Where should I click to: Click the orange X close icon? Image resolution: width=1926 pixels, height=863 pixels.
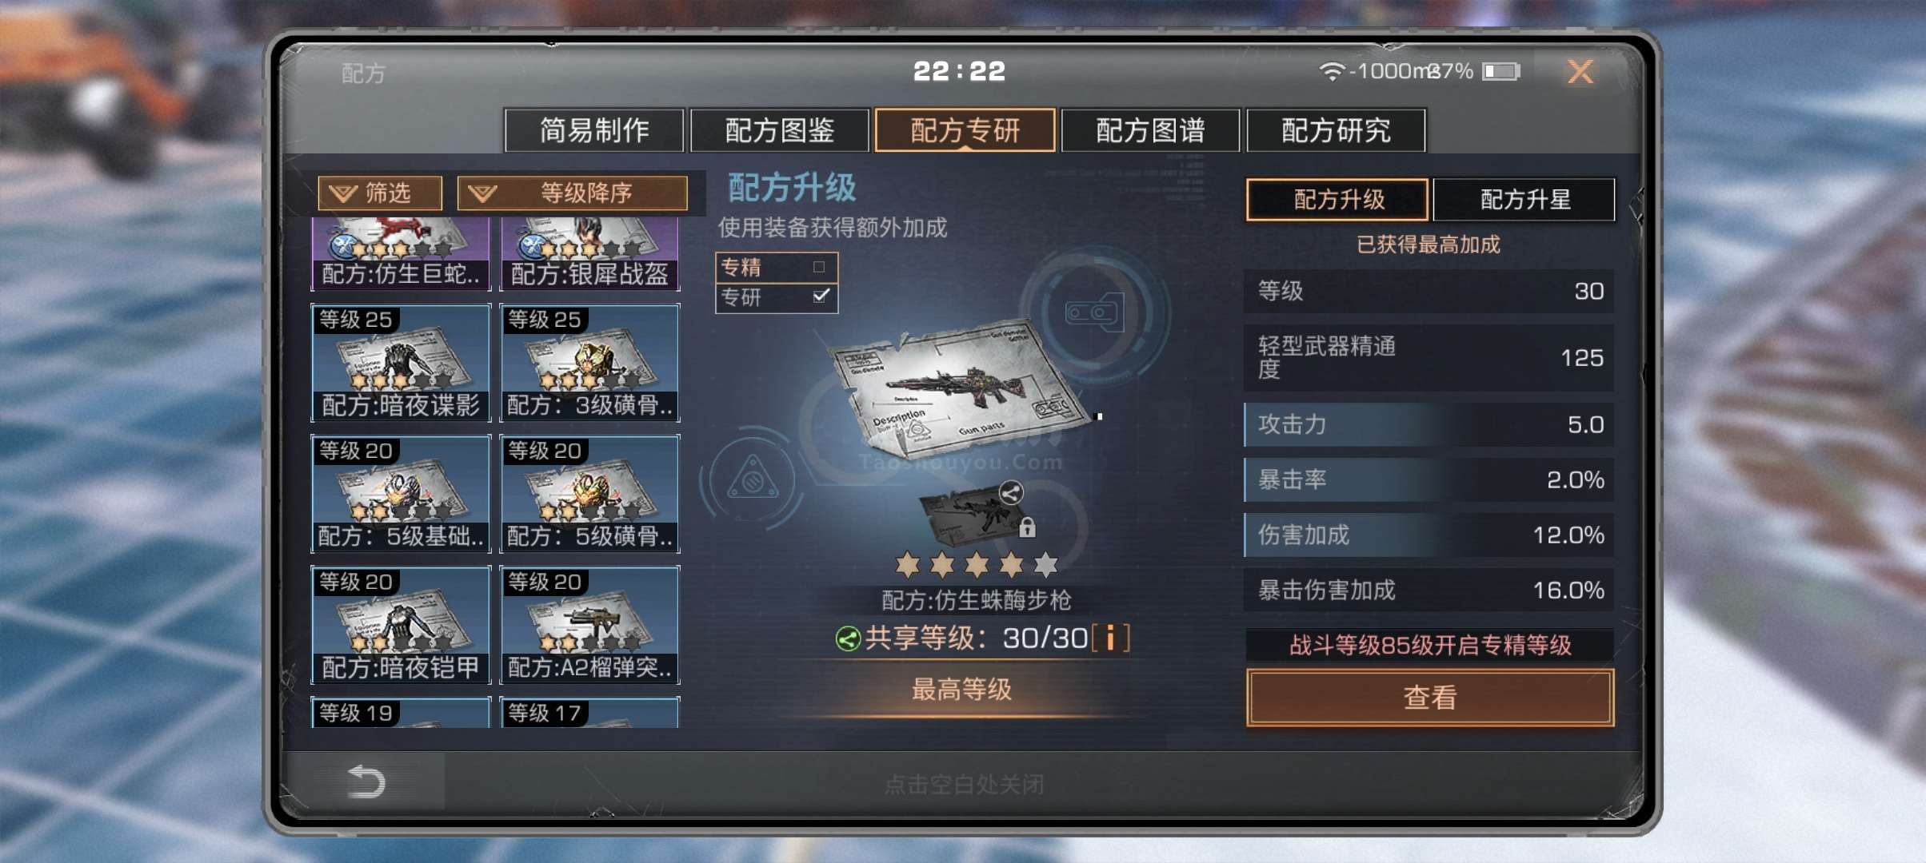tap(1580, 72)
